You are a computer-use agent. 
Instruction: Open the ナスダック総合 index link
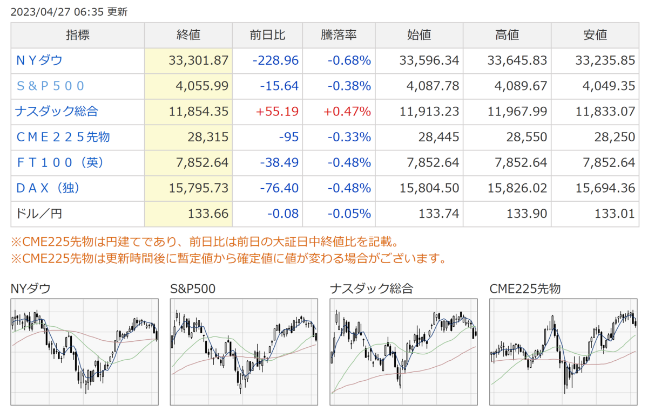(57, 112)
